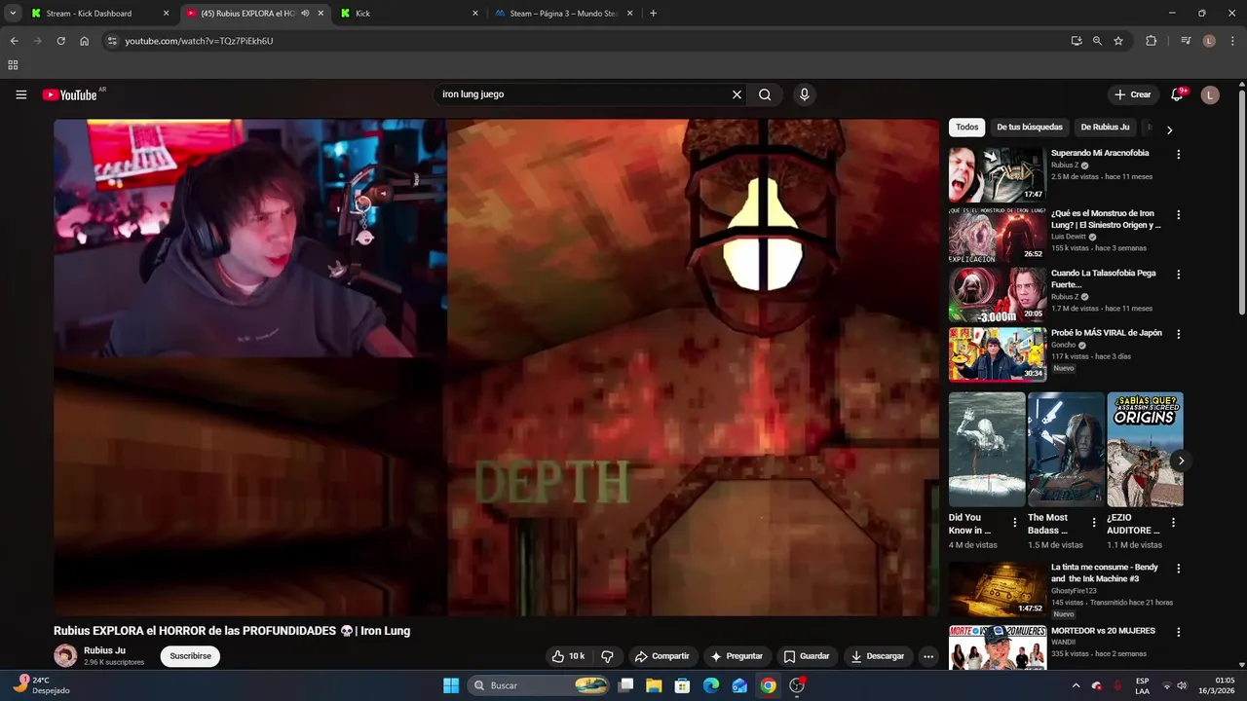Open the Cuando La Talasofobia Pega Fuerte thumbnail
Screen dimensions: 1247x701
pos(997,295)
